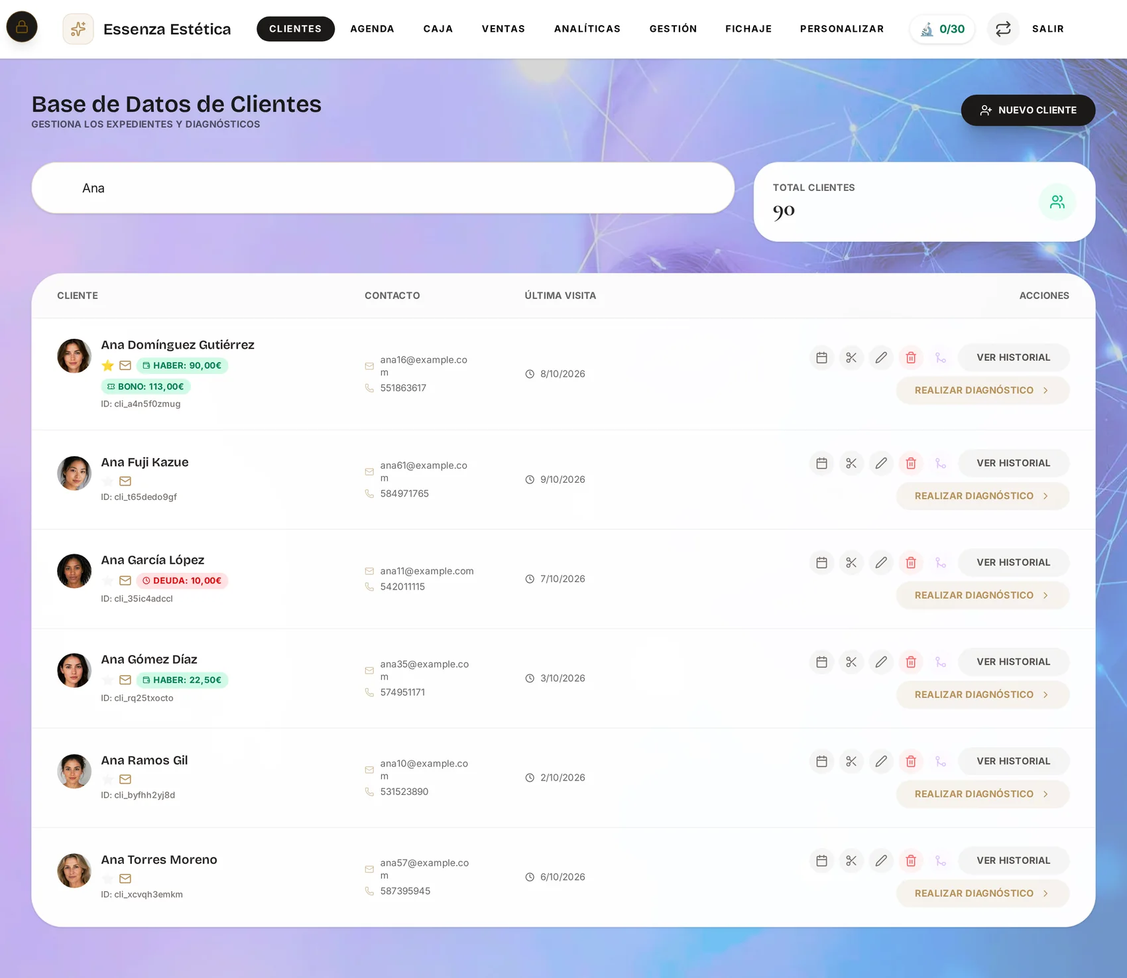Delete Ana Fuji Kazue with trash icon
Viewport: 1127px width, 978px height.
point(911,463)
